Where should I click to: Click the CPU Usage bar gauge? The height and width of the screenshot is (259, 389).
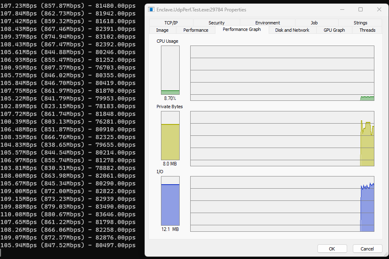click(x=170, y=70)
